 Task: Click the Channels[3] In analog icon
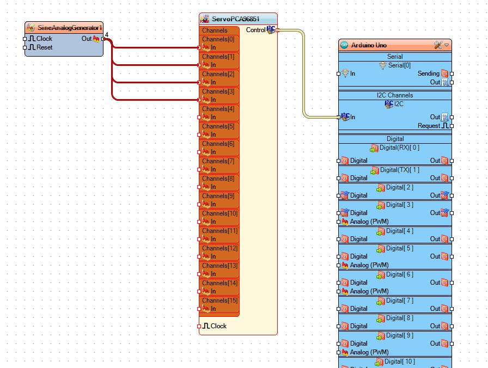point(206,100)
